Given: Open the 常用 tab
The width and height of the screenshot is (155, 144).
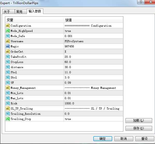Looking at the screenshot, I should tap(21, 12).
